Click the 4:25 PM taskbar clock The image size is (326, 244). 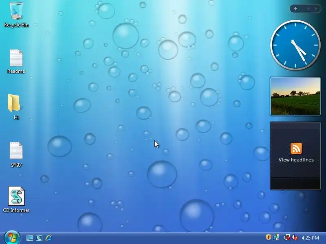click(x=310, y=238)
